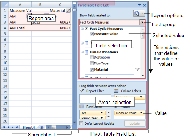191x140 pixels.
Task: Click the Update button
Action: click(x=135, y=124)
